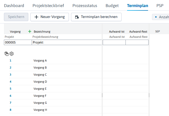Click the disabled Speichern button

tap(16, 17)
